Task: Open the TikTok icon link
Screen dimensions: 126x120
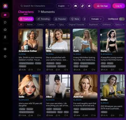Action: pos(83,6)
